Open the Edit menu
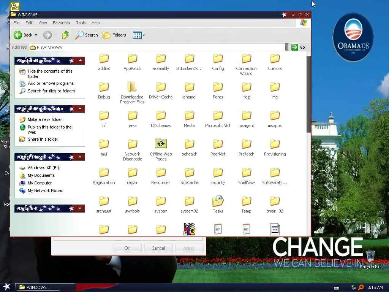Screen dimensions: 389x292 [x=29, y=23]
